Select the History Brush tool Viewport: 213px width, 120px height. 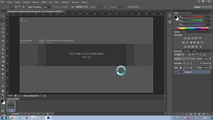pyautogui.click(x=3, y=53)
